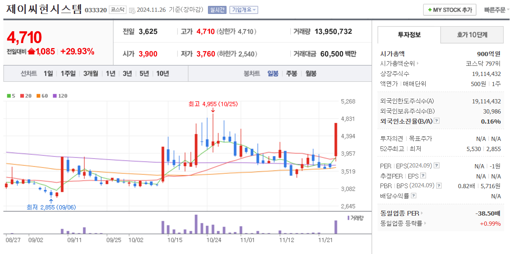The image size is (510, 254).
Task: Select the 3개월 line chart period
Action: (x=91, y=73)
